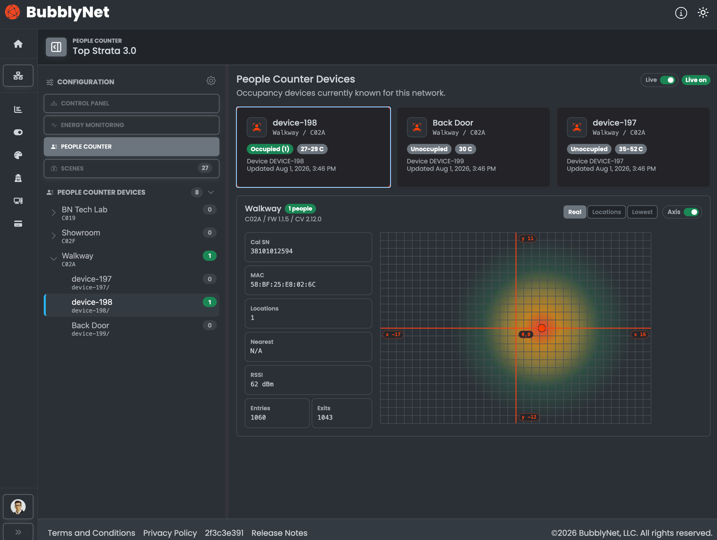Select the Lowest view mode

tap(642, 212)
